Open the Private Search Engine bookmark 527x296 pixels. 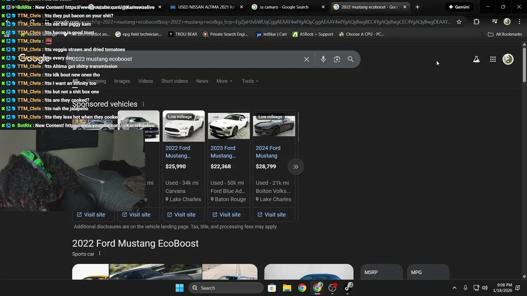tap(226, 34)
